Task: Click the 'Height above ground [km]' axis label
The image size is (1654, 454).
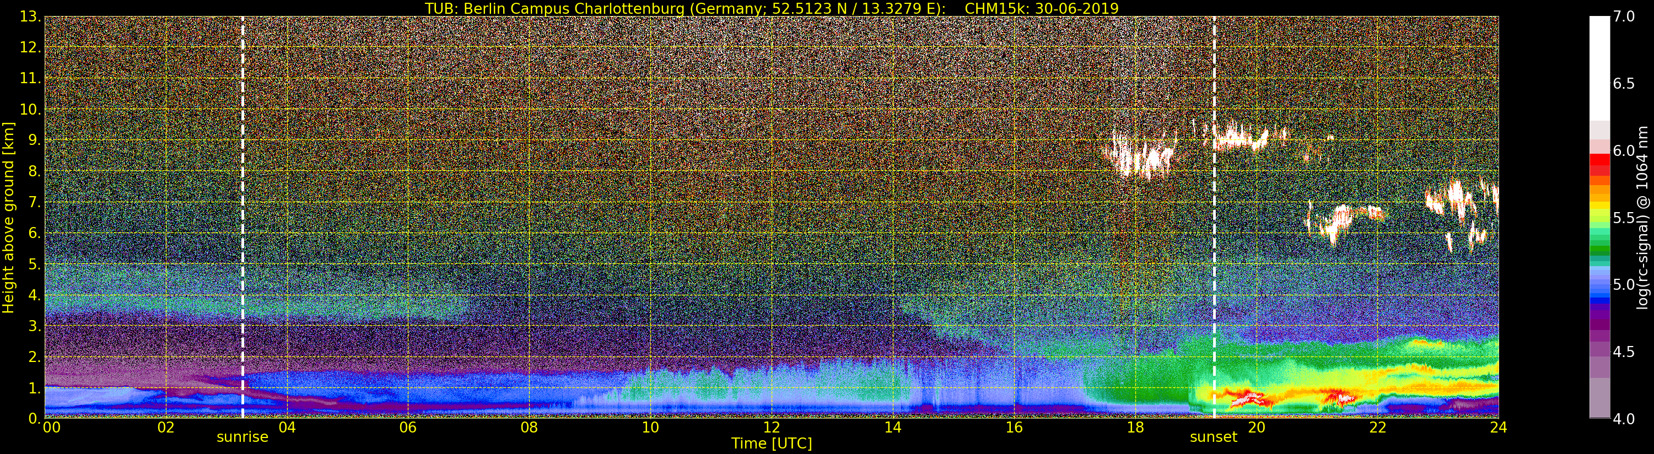Action: 8,217
